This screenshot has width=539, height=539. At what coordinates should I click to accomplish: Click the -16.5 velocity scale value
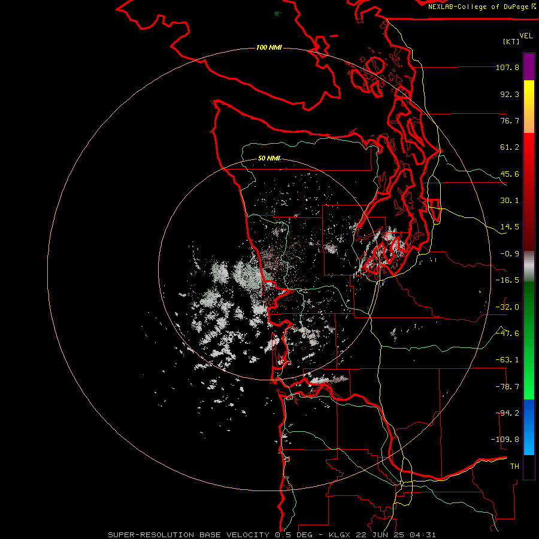point(507,280)
